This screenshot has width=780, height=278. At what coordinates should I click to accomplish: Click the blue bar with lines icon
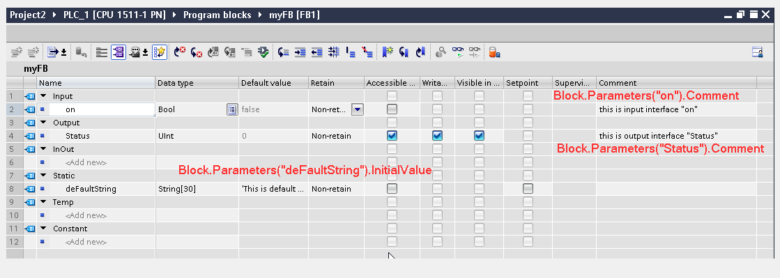click(x=351, y=52)
